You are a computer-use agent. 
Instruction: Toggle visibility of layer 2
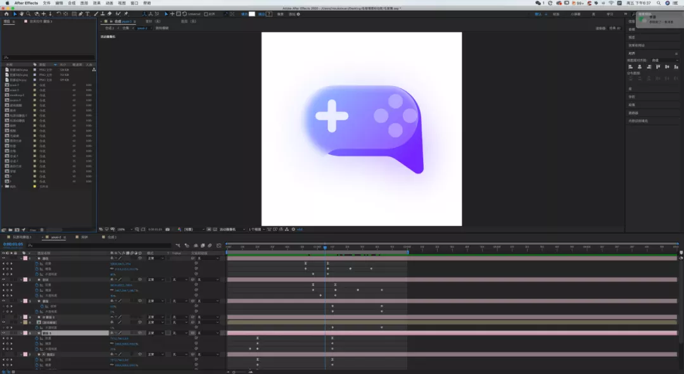click(3, 279)
